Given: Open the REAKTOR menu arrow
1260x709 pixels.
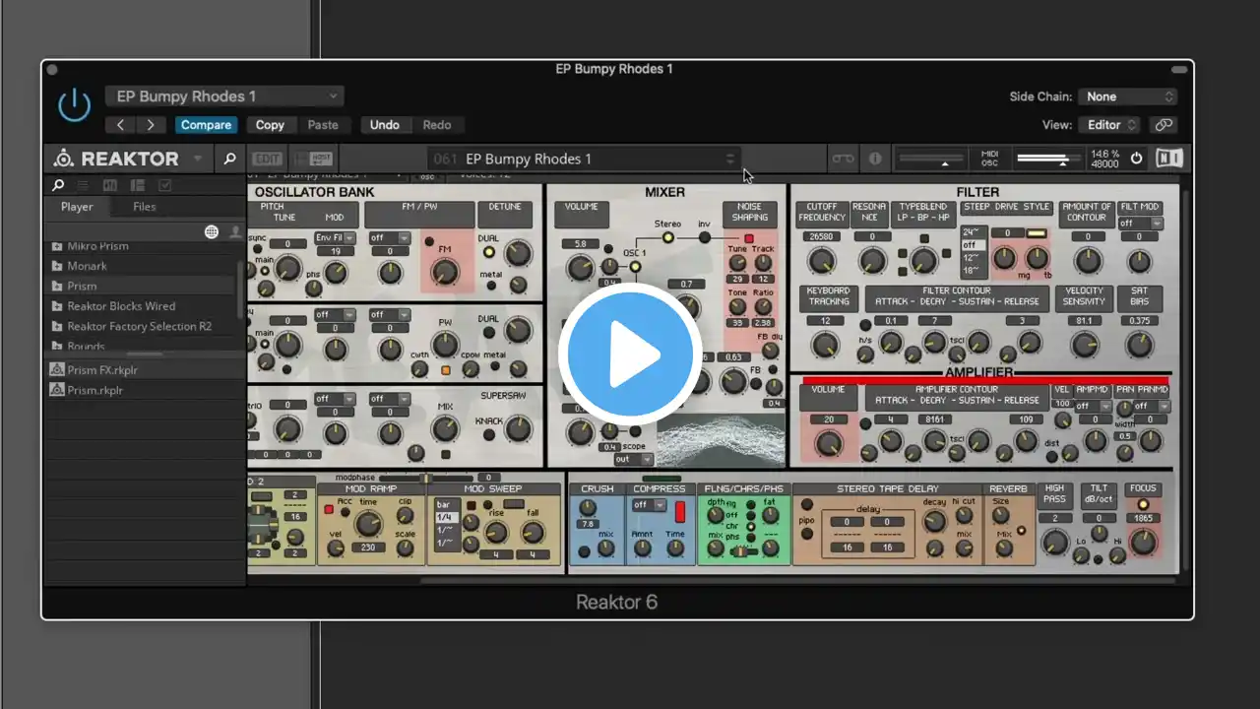Looking at the screenshot, I should point(198,159).
